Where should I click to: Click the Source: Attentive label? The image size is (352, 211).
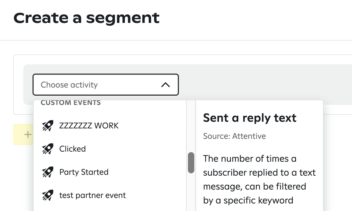tap(234, 136)
